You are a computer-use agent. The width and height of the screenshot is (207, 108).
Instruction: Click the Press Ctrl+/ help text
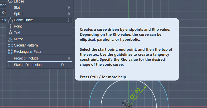[x=103, y=77]
